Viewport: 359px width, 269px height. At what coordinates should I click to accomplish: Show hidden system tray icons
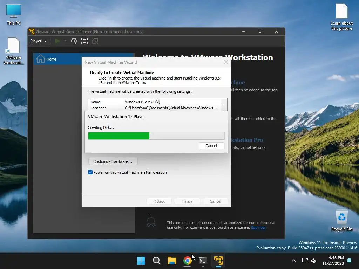[x=294, y=261]
